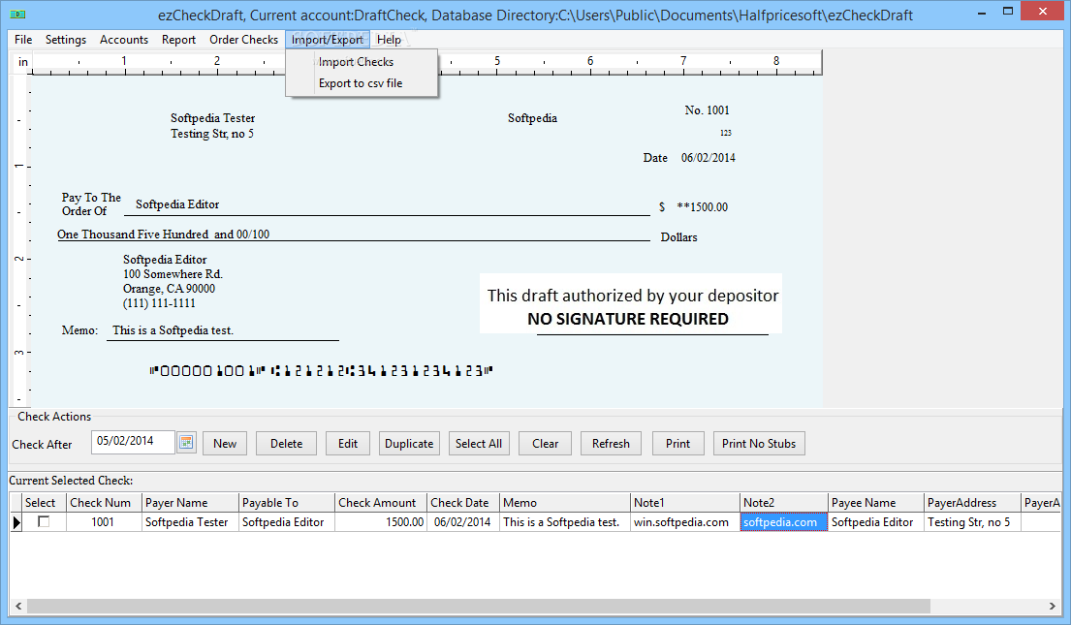Screen dimensions: 1071x625
Task: Click the row selector arrow for check 1001
Action: click(16, 522)
